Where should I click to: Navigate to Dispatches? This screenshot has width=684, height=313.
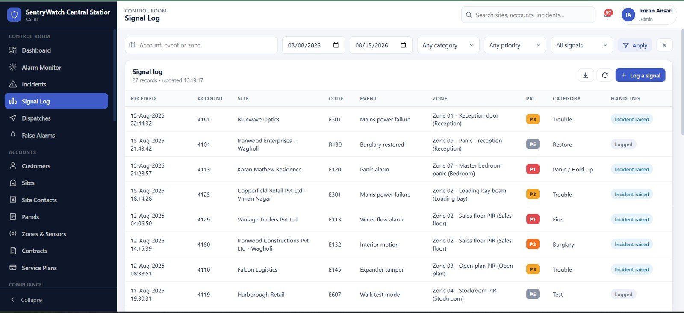click(56, 118)
